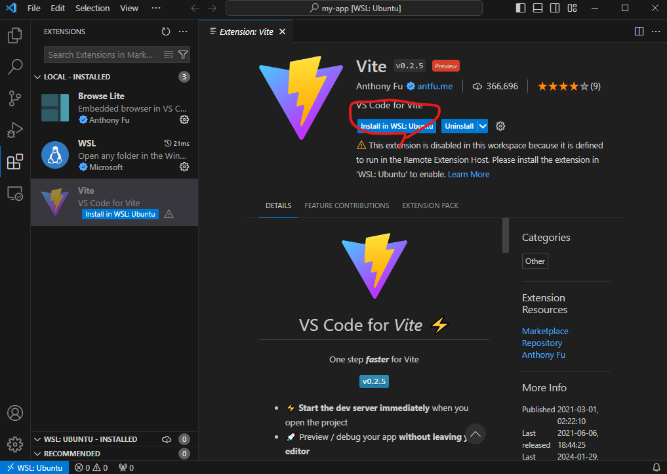
Task: Select WSL extension in list
Action: coord(114,155)
